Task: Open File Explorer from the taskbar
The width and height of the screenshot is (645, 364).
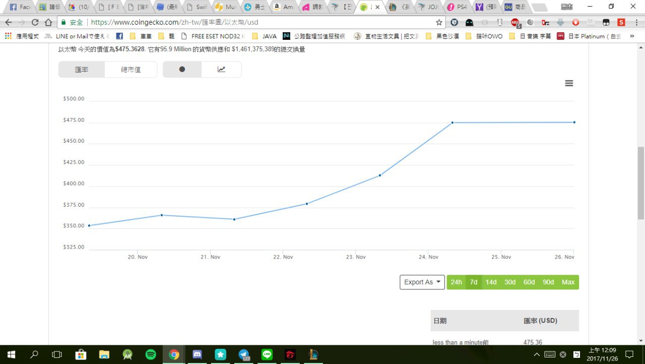Action: click(104, 354)
